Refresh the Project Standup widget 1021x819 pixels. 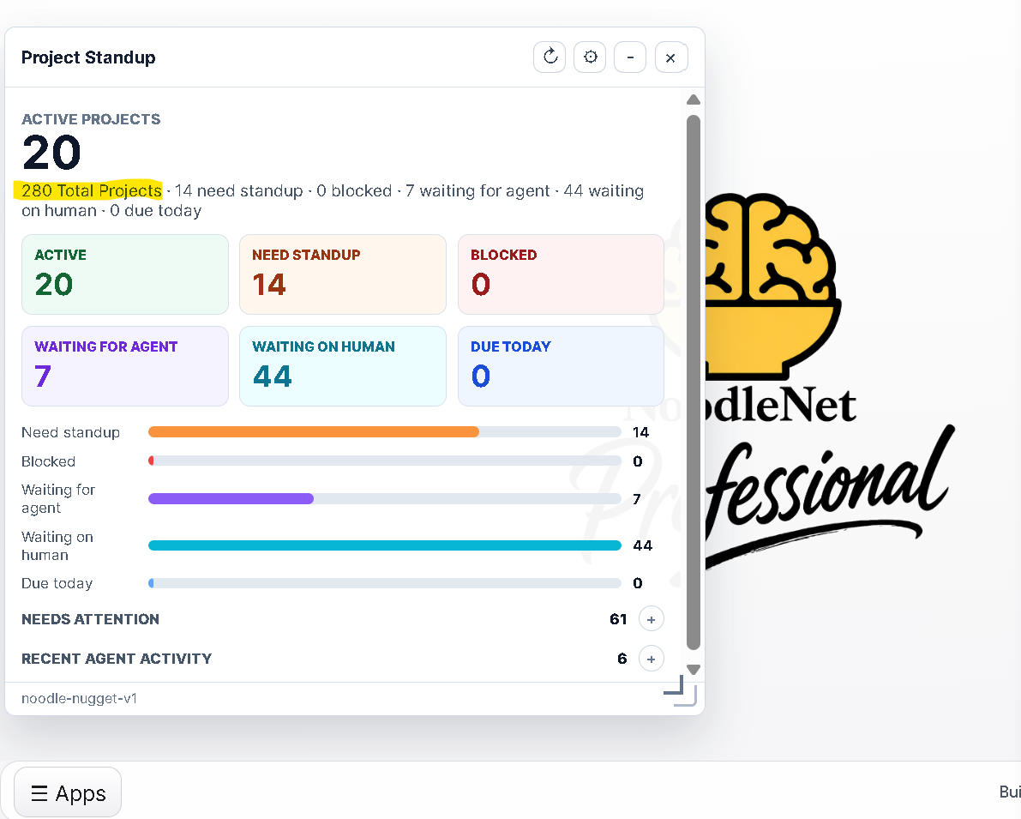click(549, 57)
